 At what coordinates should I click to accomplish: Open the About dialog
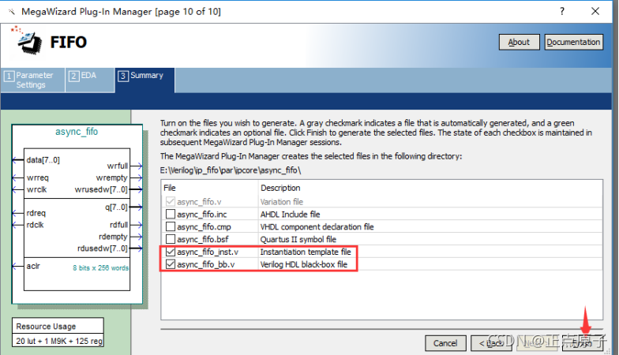coord(519,42)
